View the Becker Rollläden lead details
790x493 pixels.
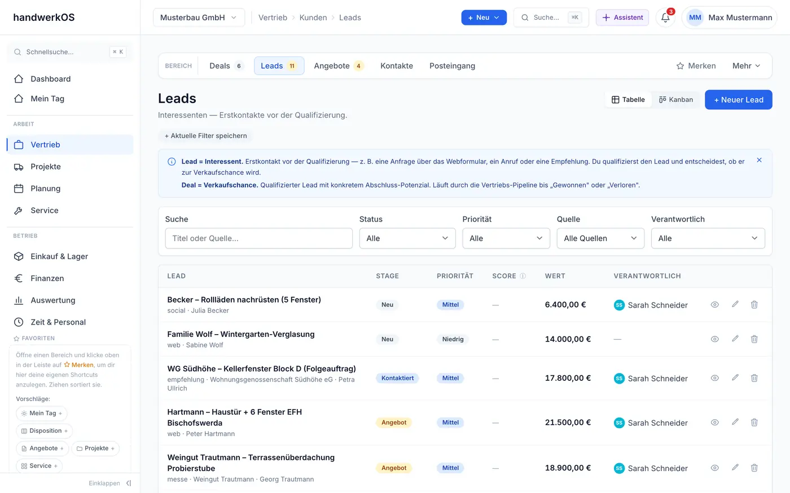714,304
